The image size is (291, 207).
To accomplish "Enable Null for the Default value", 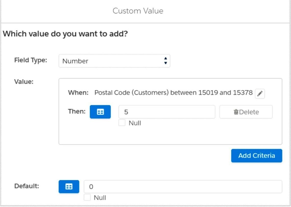I will click(87, 197).
